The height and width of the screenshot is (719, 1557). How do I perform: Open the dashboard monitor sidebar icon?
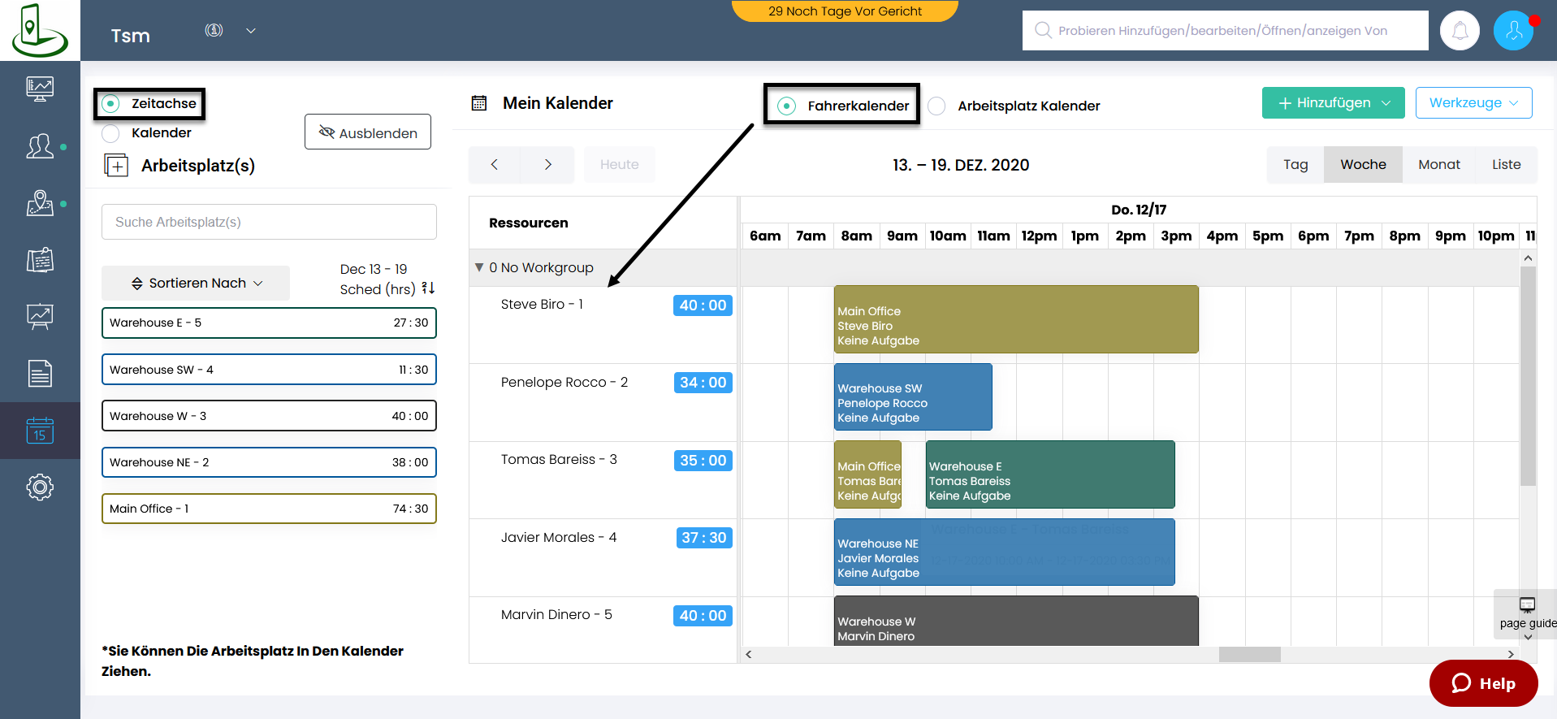tap(40, 88)
